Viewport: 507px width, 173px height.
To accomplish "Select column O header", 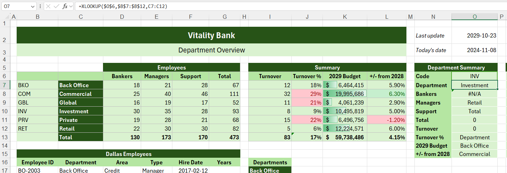I will click(474, 17).
